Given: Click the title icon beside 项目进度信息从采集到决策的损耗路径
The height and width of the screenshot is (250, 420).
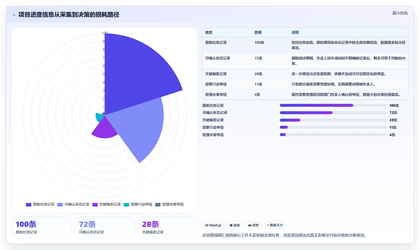Looking at the screenshot, I should (x=14, y=15).
